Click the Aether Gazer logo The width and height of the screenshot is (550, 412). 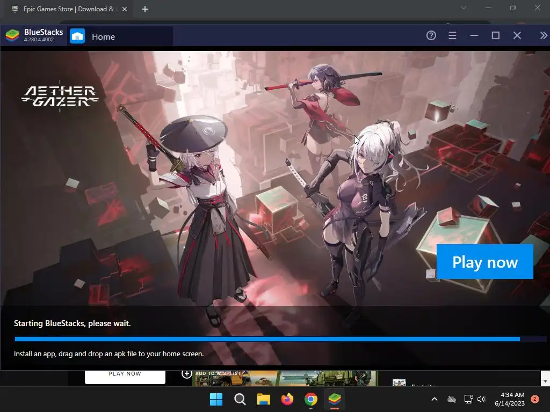coord(60,97)
